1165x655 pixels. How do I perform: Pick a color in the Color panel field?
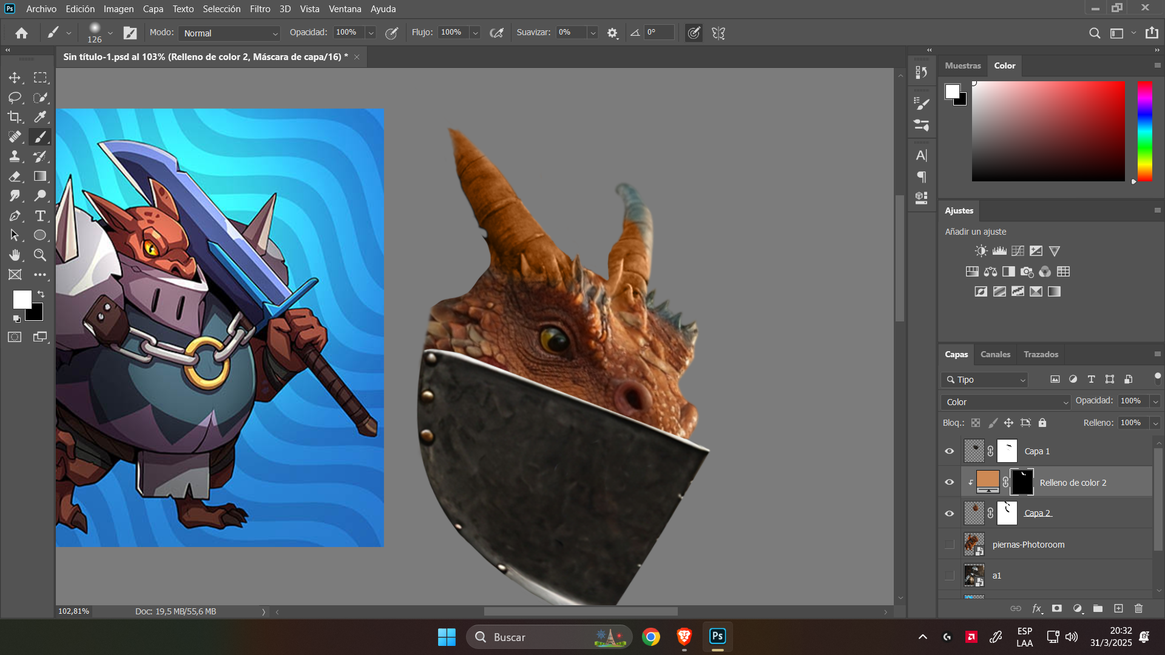(1048, 131)
